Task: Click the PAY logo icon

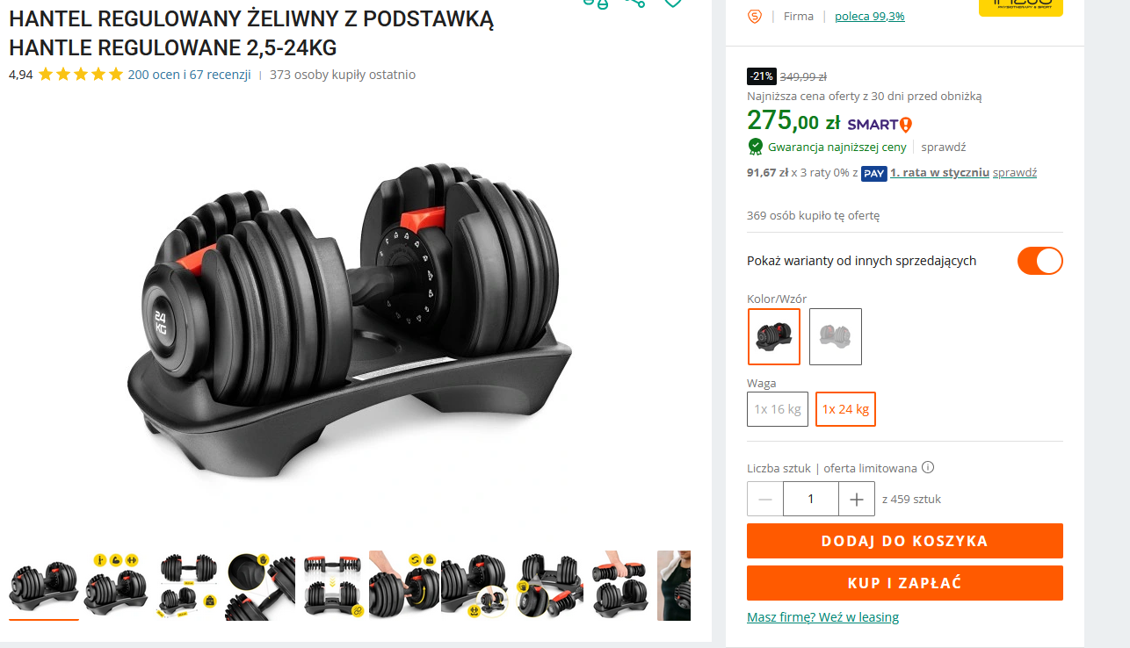Action: (x=873, y=173)
